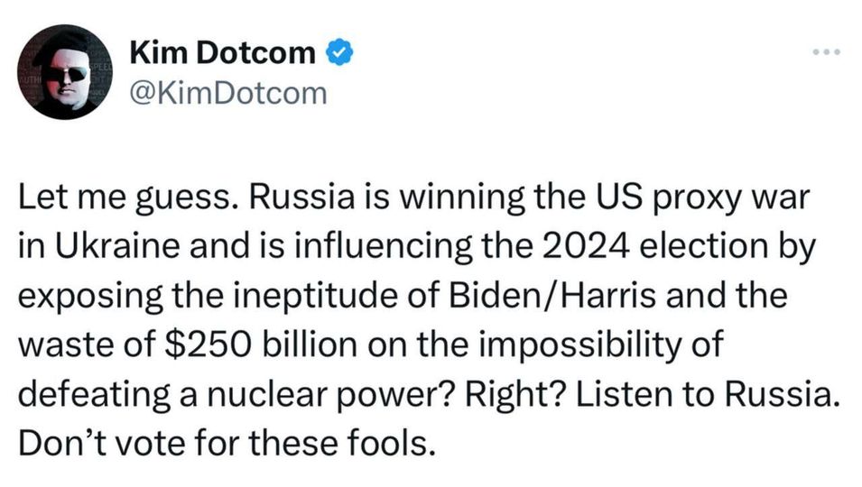Click the @KimDotcom handle
Viewport: 862px width, 487px height.
(x=228, y=92)
